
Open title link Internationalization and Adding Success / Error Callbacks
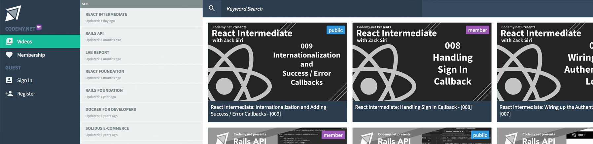[x=268, y=110]
